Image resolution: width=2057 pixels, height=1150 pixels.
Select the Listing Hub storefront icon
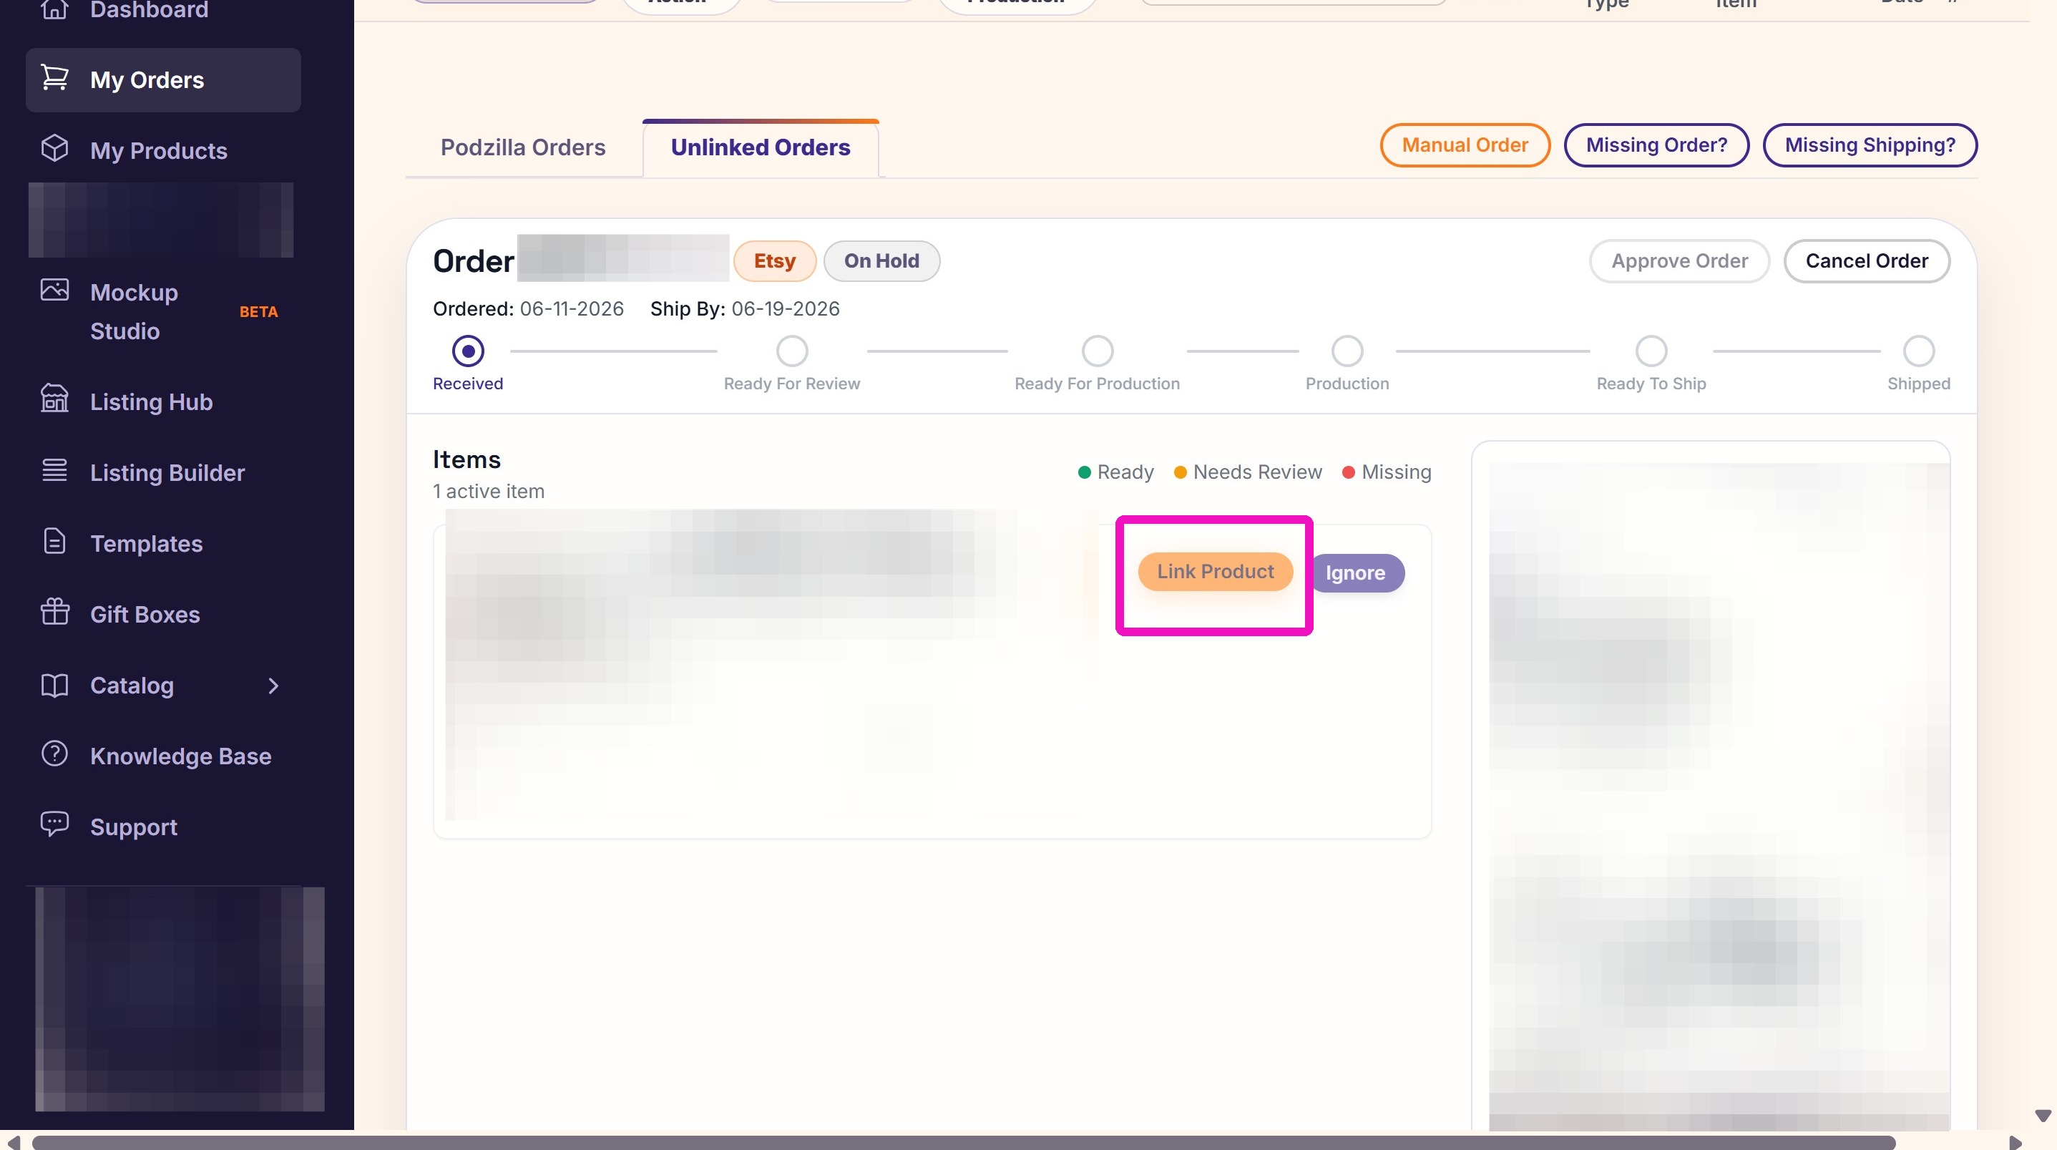click(x=54, y=399)
